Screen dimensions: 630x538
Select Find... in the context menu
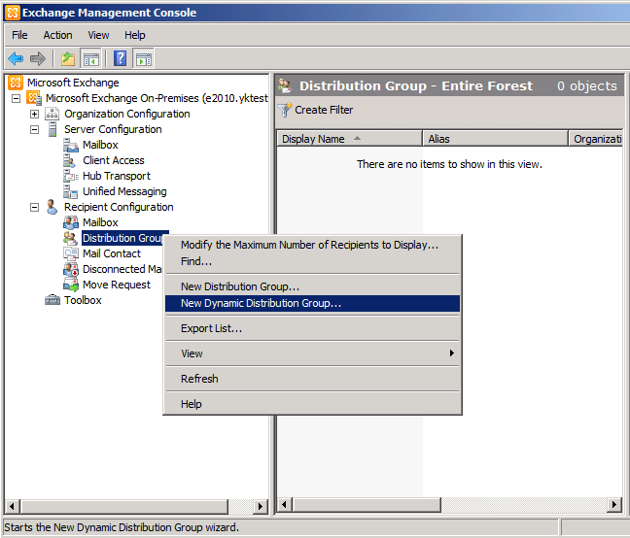tap(312, 261)
